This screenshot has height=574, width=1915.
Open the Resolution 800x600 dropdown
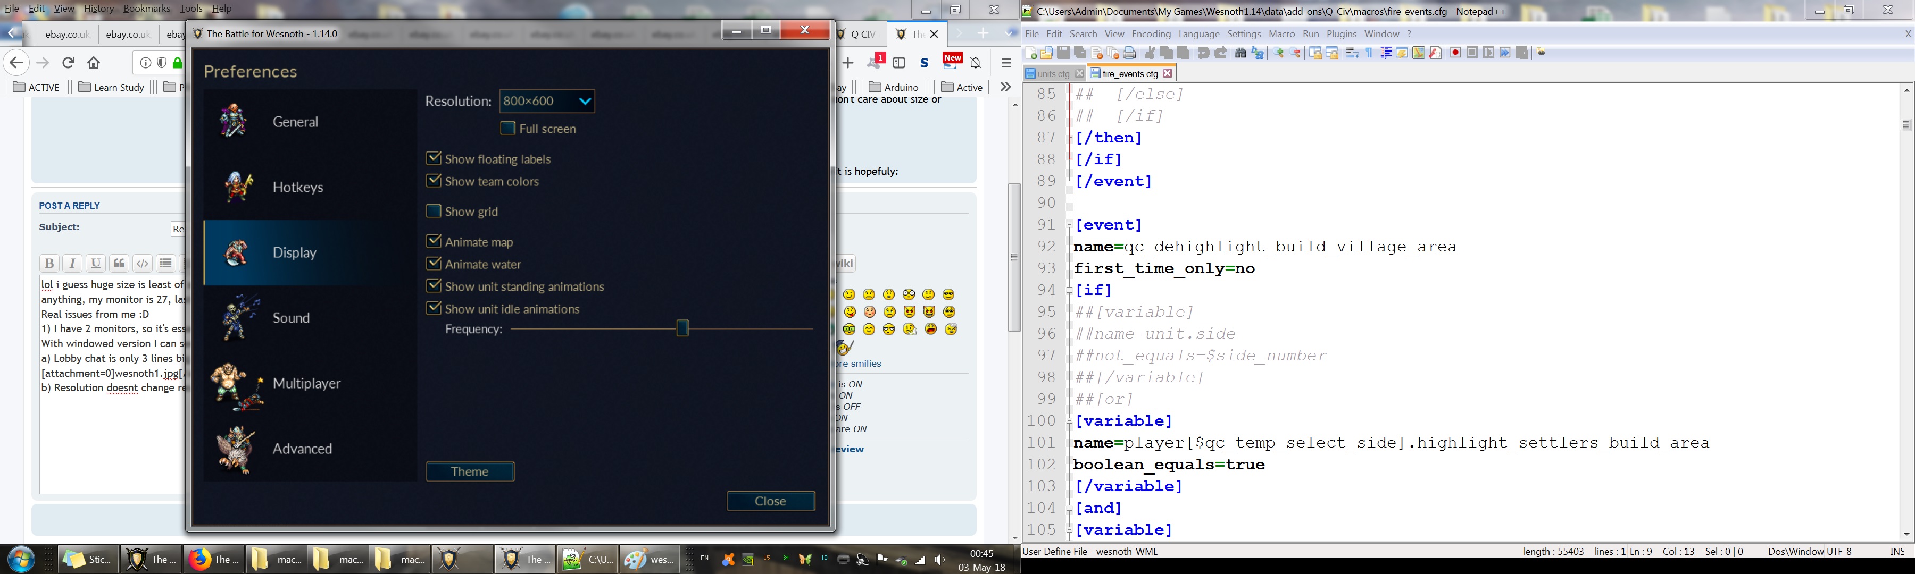point(548,101)
